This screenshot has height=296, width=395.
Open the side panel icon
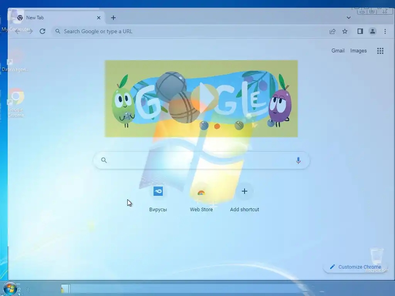360,31
